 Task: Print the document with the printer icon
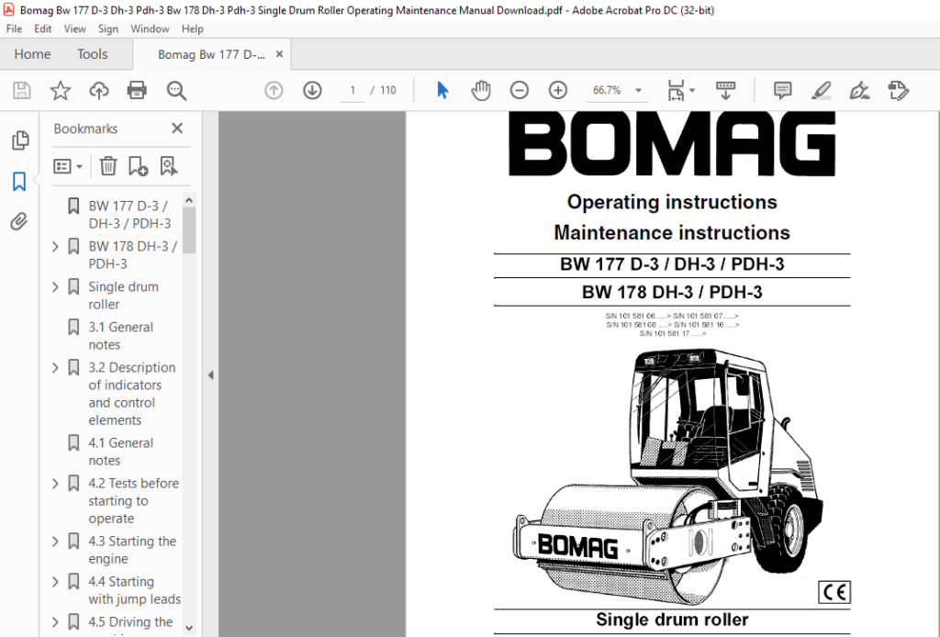[x=137, y=91]
